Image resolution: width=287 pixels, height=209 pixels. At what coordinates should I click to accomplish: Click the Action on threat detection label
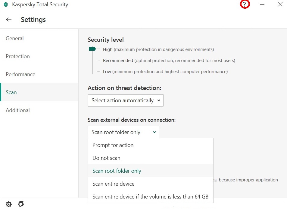(124, 88)
